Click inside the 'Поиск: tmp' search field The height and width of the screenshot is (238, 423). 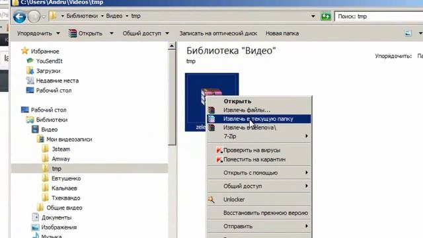[x=379, y=17]
